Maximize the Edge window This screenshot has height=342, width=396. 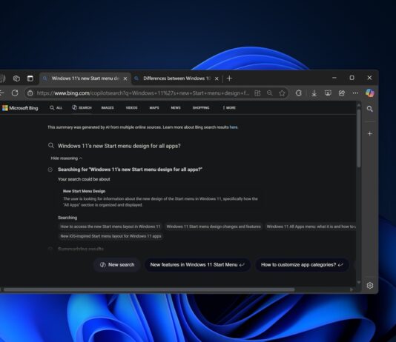coord(352,78)
